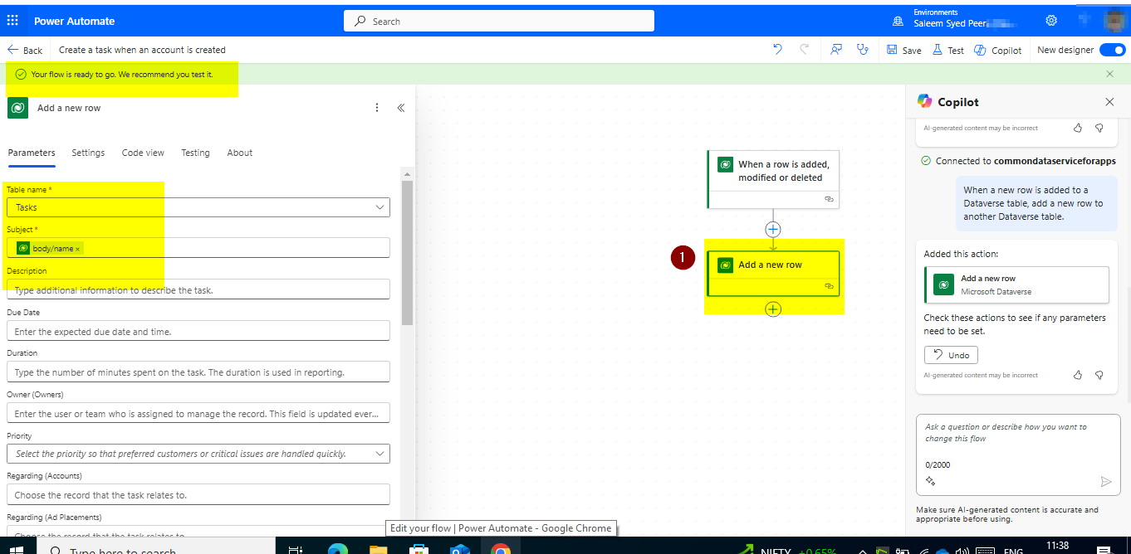Click the Test button
This screenshot has width=1131, height=554.
(948, 50)
